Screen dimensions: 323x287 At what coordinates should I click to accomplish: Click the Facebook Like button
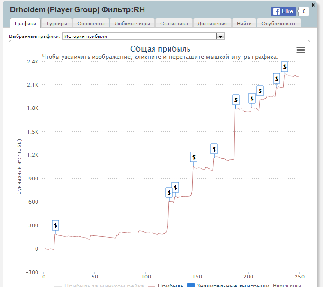283,11
